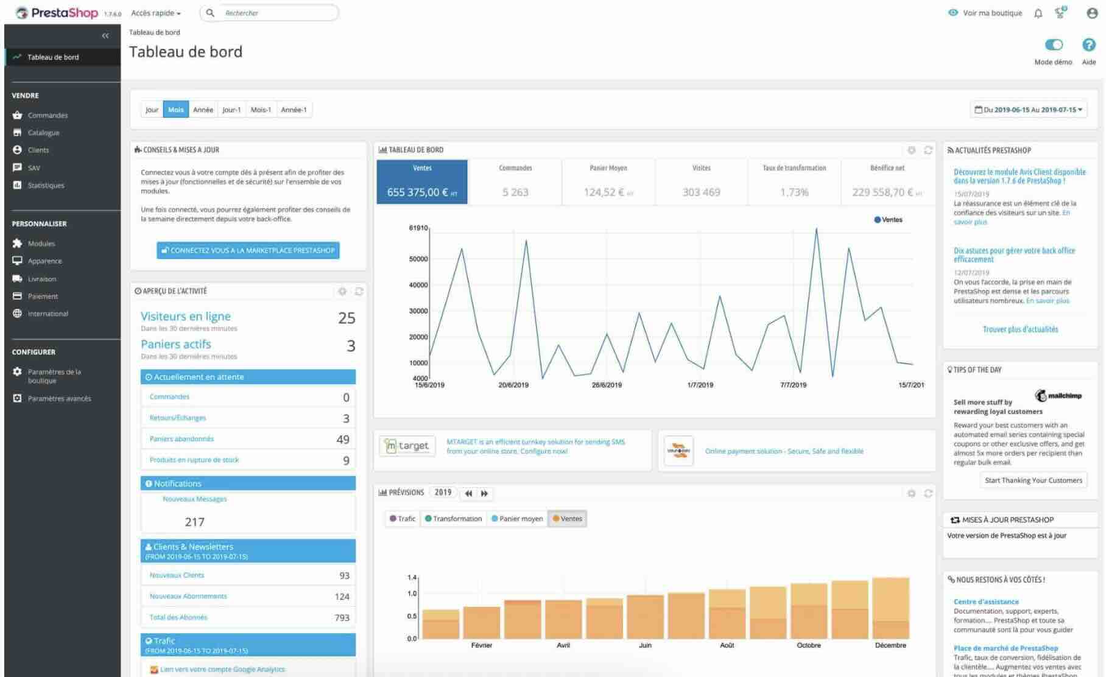
Task: Open settings gear in Tableau de bord panel
Action: [x=912, y=150]
